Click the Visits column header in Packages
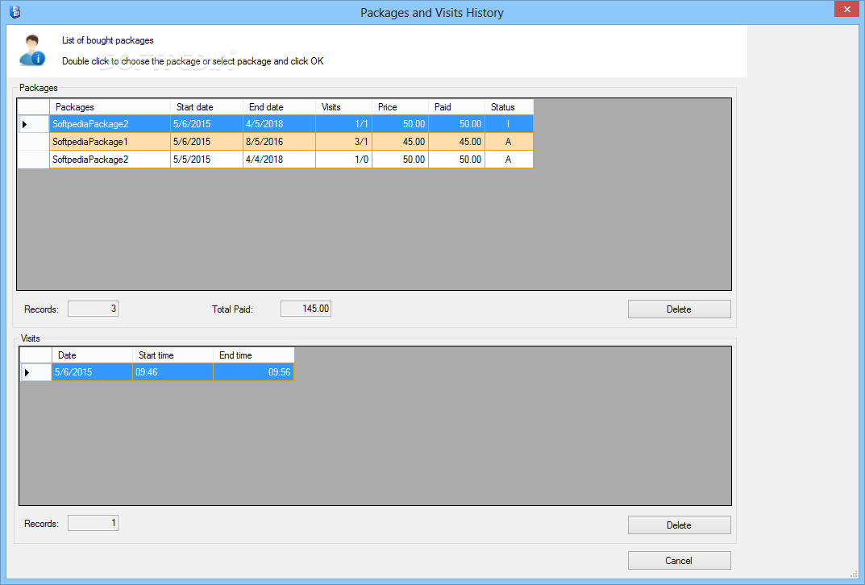The height and width of the screenshot is (585, 865). pos(343,107)
